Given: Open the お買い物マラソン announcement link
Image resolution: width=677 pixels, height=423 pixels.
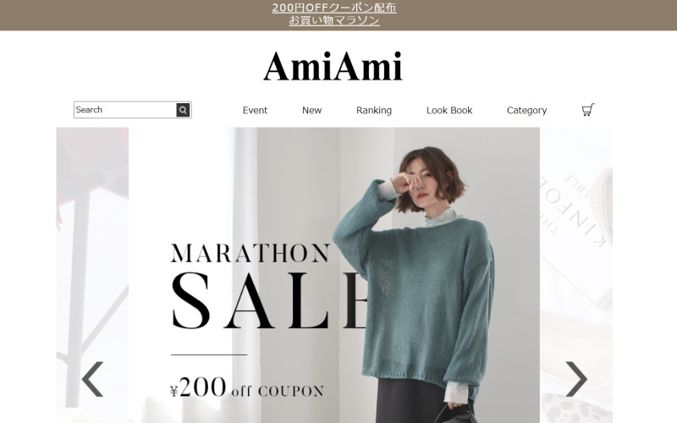Looking at the screenshot, I should click(x=334, y=20).
